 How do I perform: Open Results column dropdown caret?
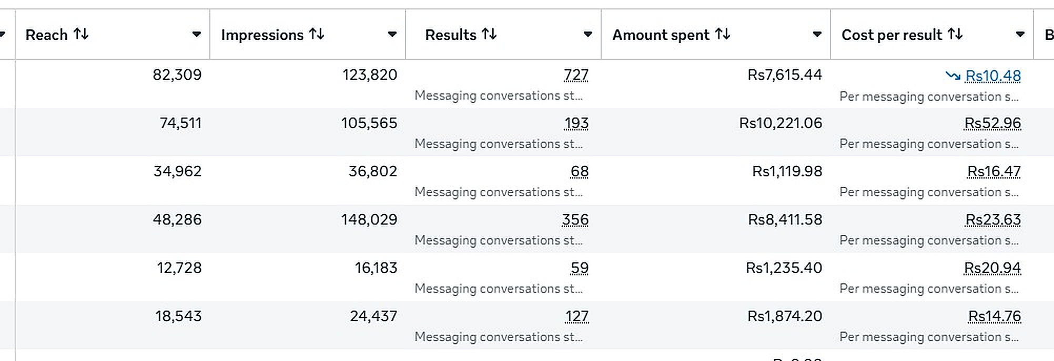tap(587, 34)
